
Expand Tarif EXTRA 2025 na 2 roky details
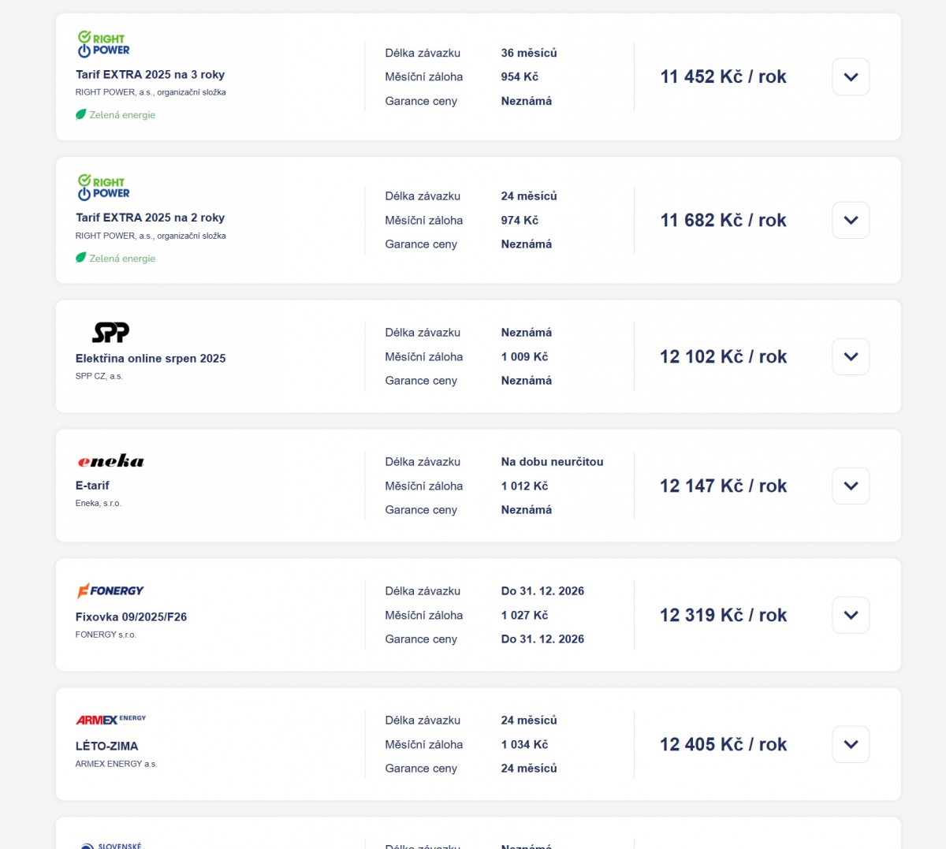pyautogui.click(x=851, y=220)
